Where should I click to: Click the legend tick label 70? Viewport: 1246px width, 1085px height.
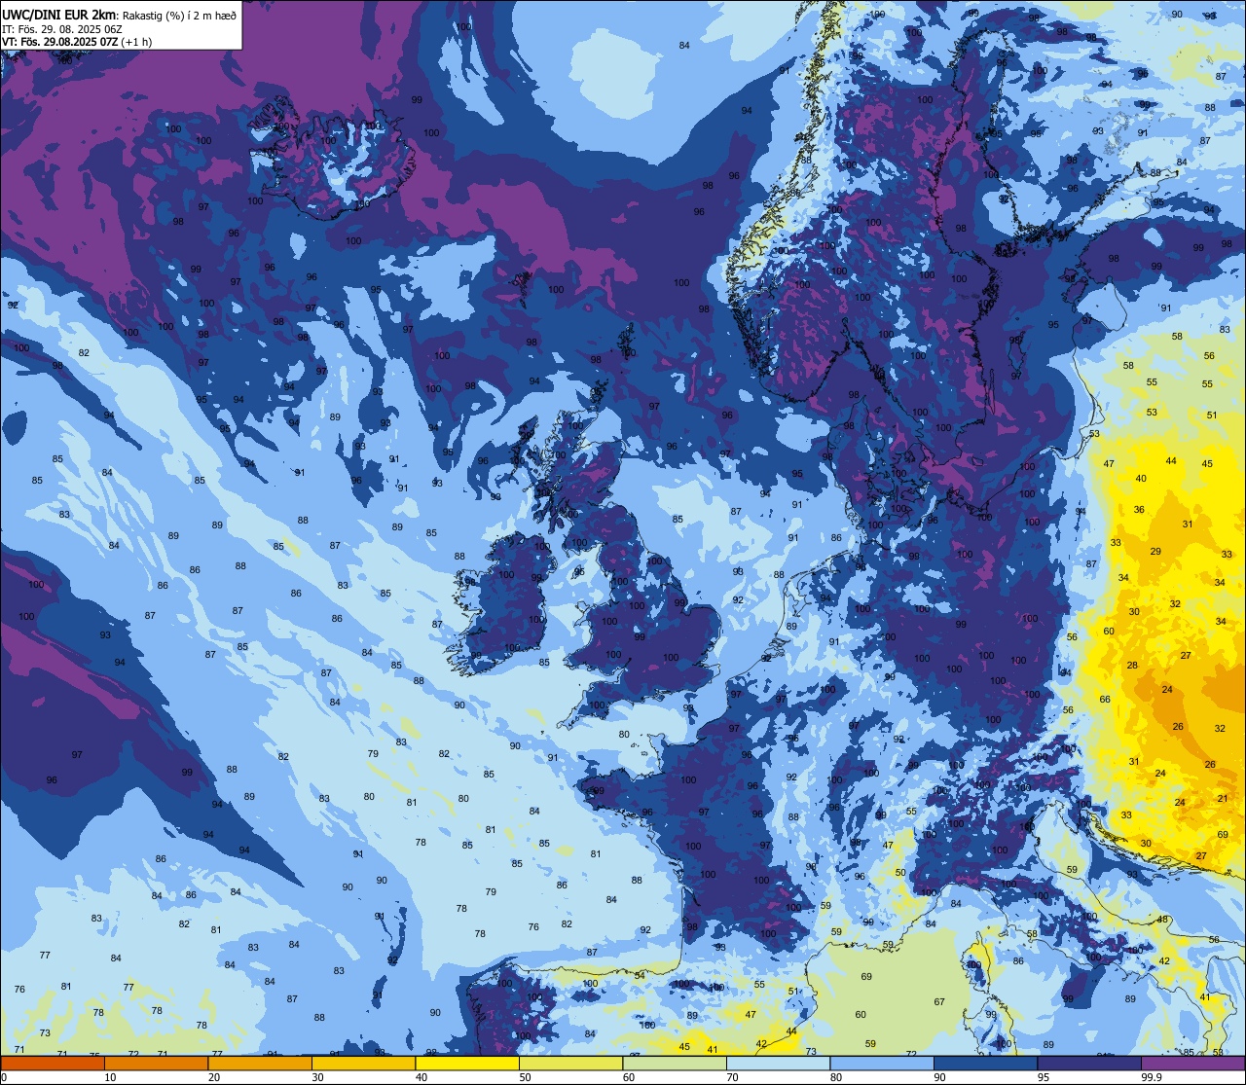[732, 1077]
